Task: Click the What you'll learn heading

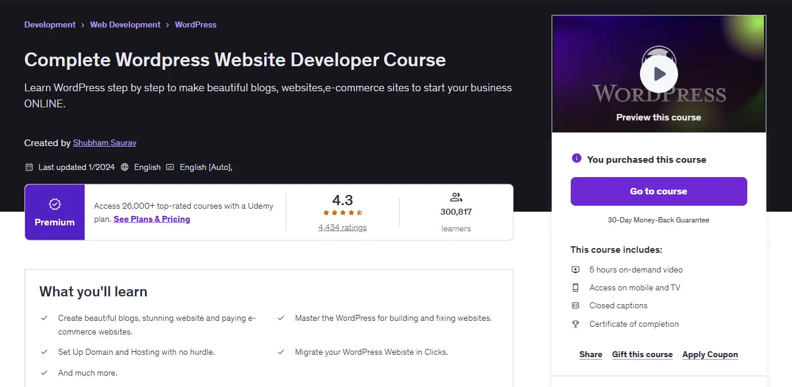Action: (93, 292)
